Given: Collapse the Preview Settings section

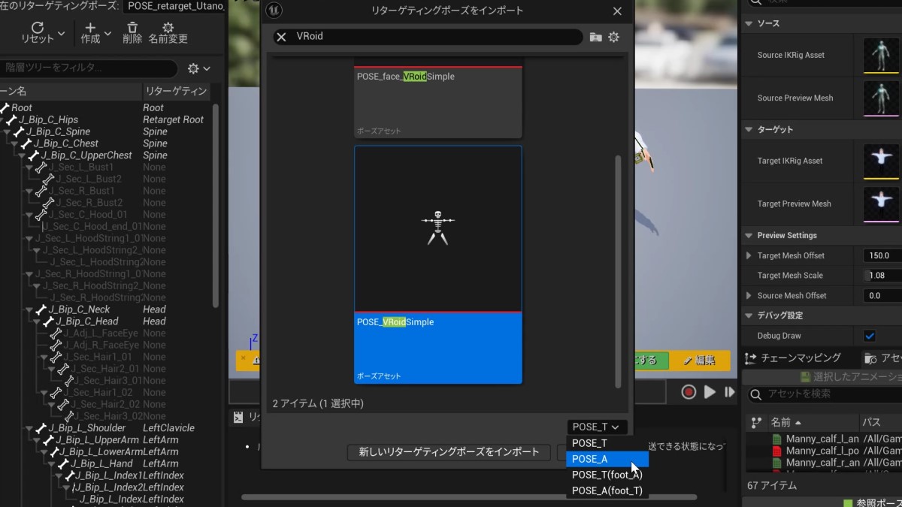Looking at the screenshot, I should click(749, 235).
